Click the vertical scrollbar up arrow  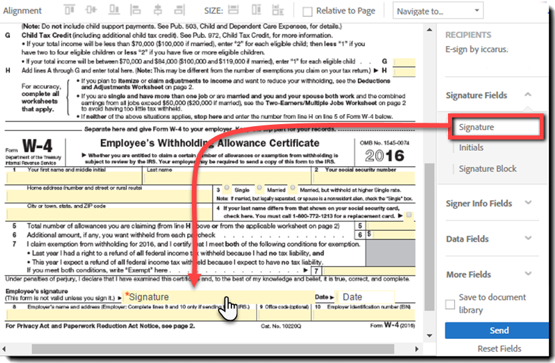(x=429, y=29)
